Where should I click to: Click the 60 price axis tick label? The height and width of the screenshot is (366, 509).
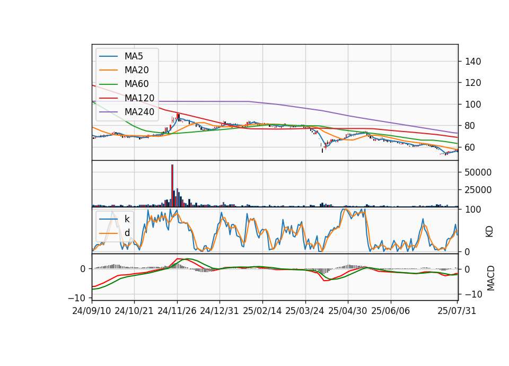(470, 147)
